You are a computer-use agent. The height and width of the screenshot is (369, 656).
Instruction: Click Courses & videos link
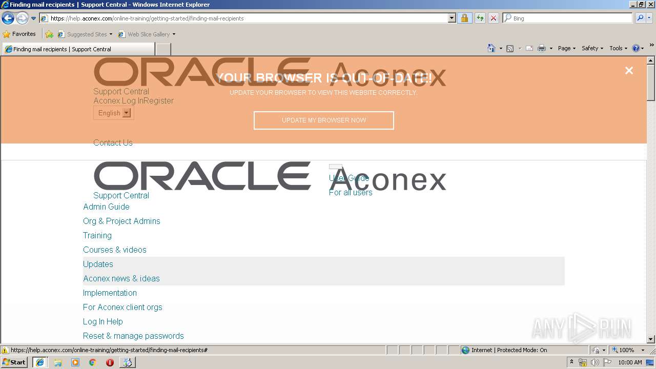pos(115,250)
